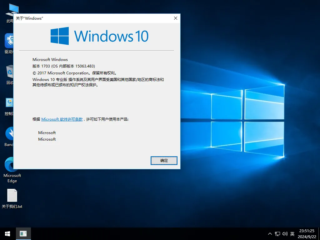
Task: Open the calendar by clicking the clock
Action: pyautogui.click(x=307, y=233)
